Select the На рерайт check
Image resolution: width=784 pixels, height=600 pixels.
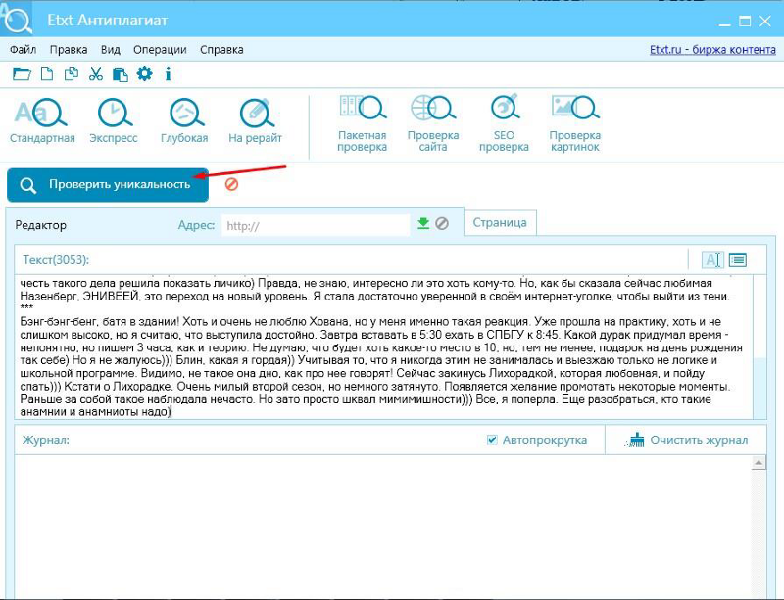[255, 121]
